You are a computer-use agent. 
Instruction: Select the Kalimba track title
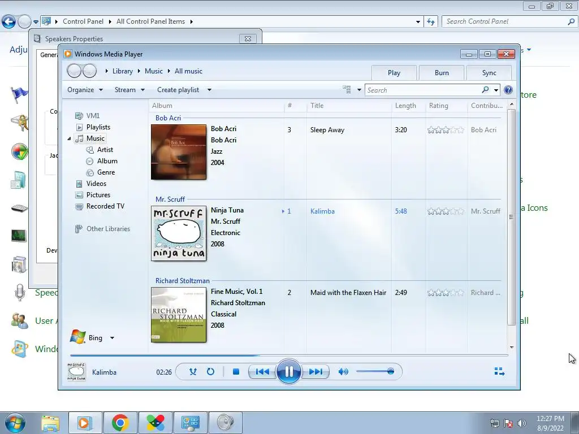point(322,211)
